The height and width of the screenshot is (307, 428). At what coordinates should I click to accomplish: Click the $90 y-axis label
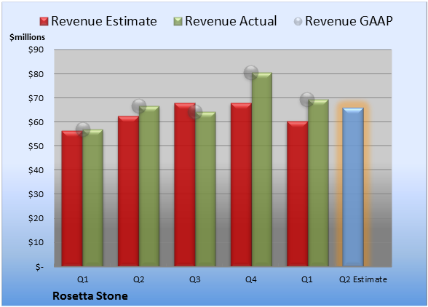tap(36, 49)
